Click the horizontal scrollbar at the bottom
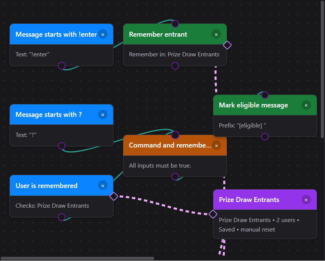Image resolution: width=325 pixels, height=261 pixels. coord(77,258)
